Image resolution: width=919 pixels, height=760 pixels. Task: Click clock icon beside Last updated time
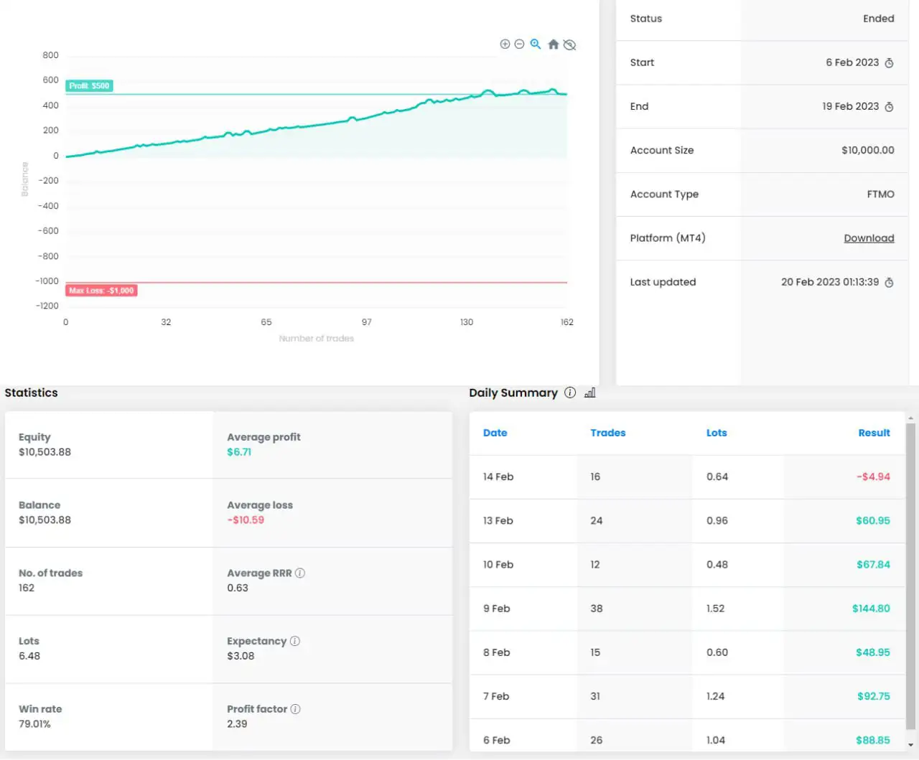889,283
